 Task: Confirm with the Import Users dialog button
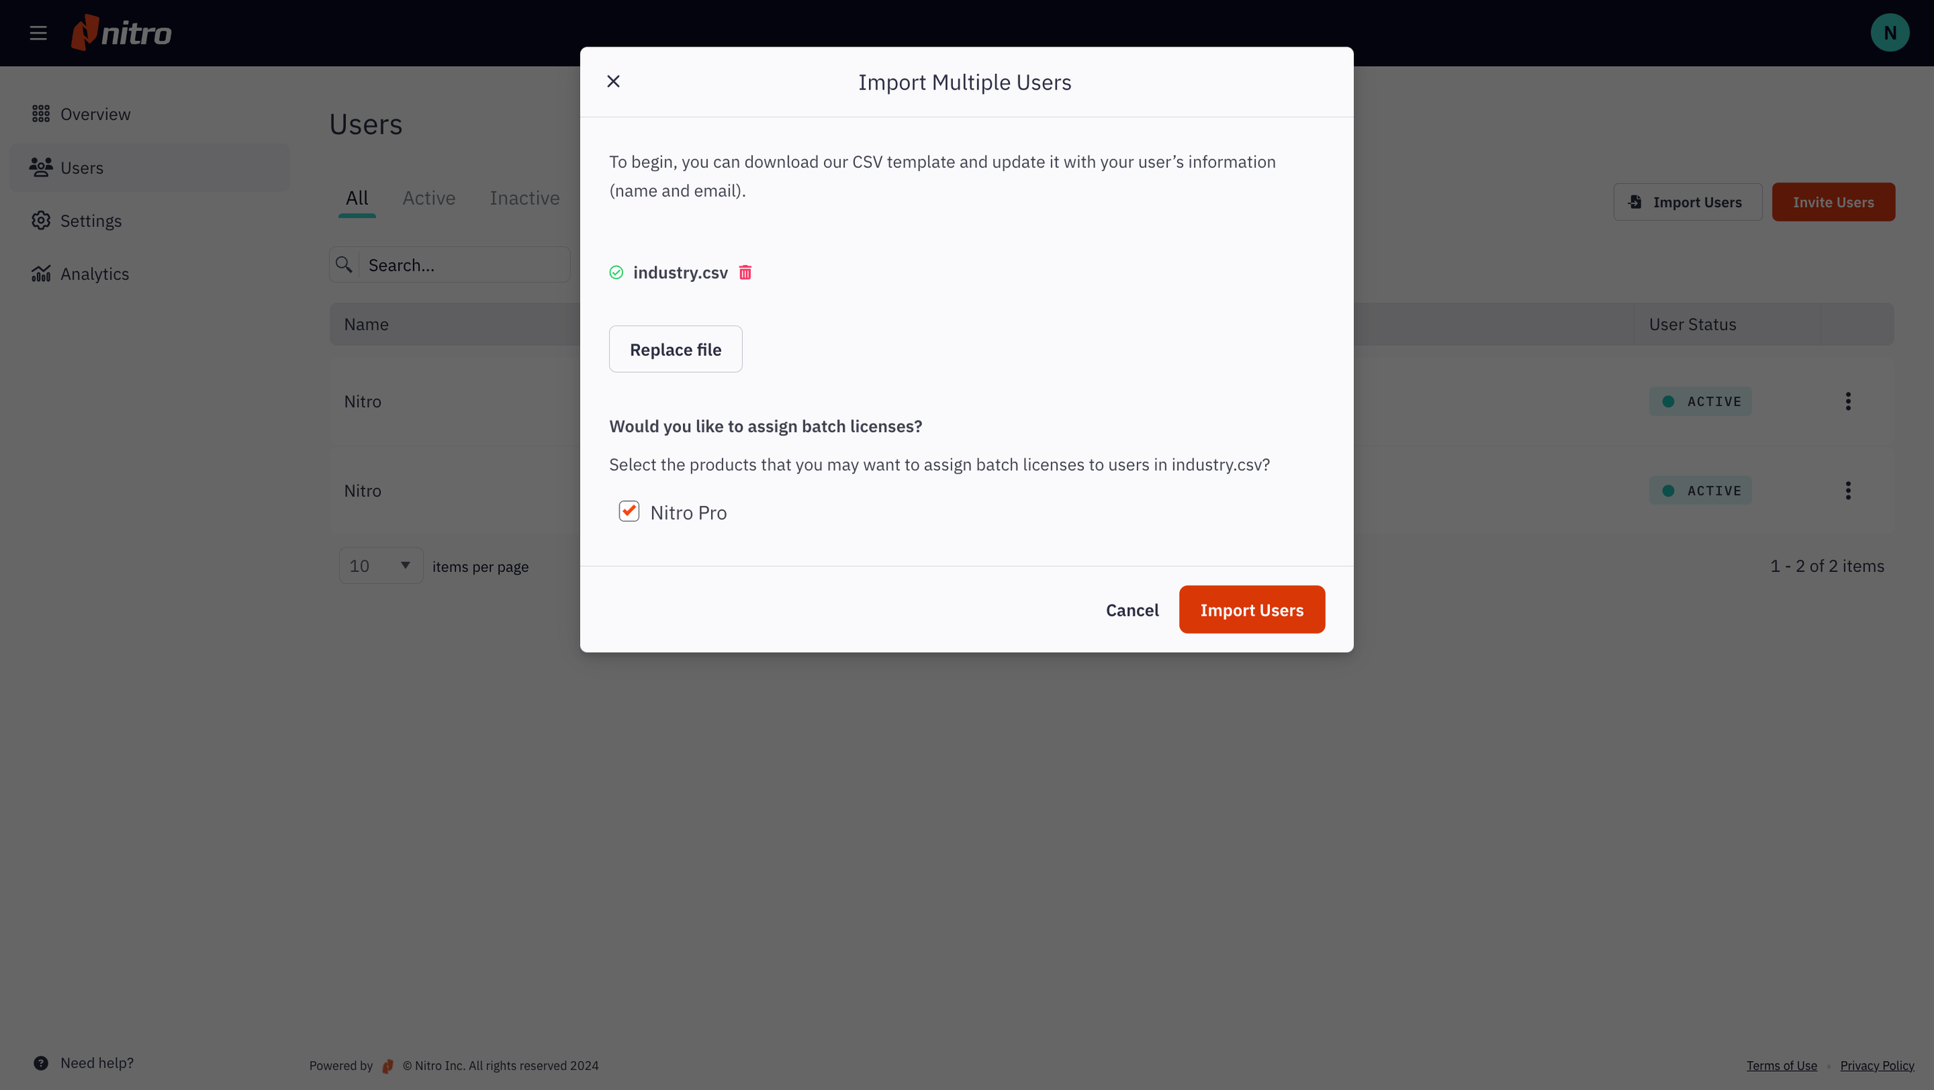click(1252, 609)
